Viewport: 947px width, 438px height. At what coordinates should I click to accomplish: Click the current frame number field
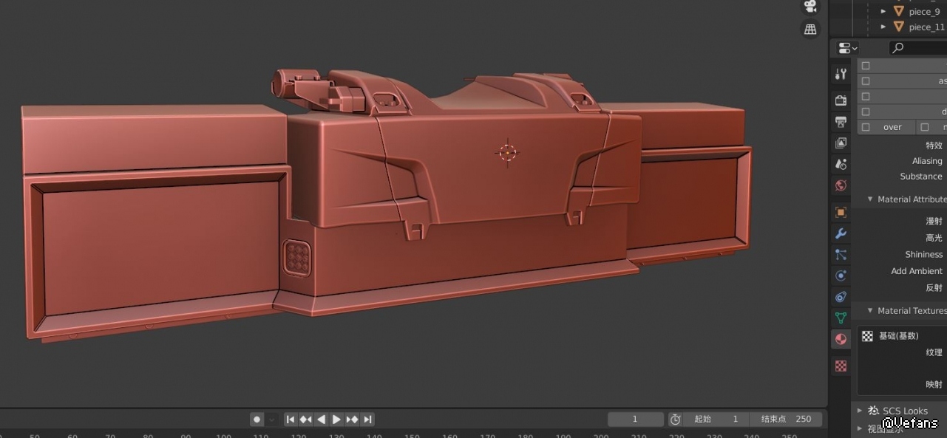tap(635, 419)
